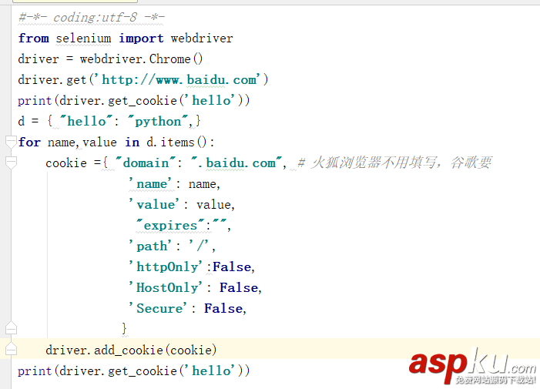This screenshot has width=540, height=389.
Task: Click the first print(driver.get_cookie('hello')) line
Action: pyautogui.click(x=133, y=100)
